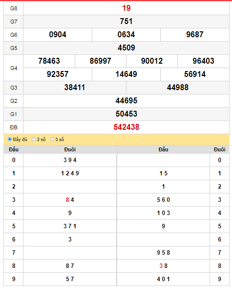Click the G4 number 56914
The width and height of the screenshot is (232, 288).
point(195,74)
